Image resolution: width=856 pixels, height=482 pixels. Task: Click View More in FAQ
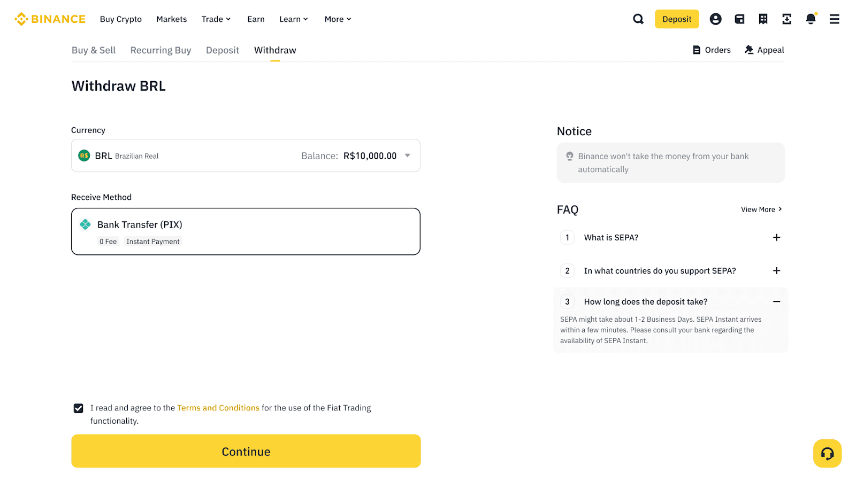(x=761, y=209)
